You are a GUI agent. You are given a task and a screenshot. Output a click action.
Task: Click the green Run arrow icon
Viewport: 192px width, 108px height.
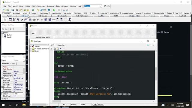[x=54, y=10]
